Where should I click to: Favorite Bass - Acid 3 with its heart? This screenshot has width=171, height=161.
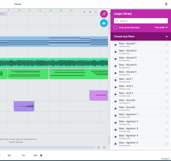pos(167,94)
